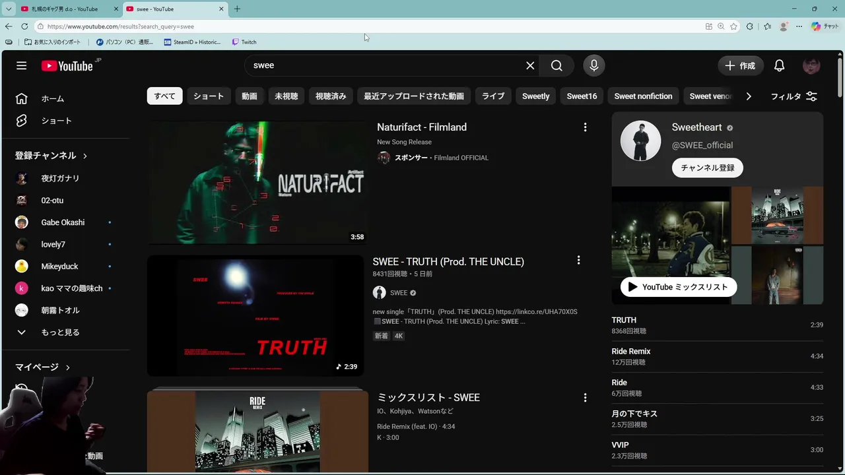Open the browser extensions puzzle icon

(750, 26)
